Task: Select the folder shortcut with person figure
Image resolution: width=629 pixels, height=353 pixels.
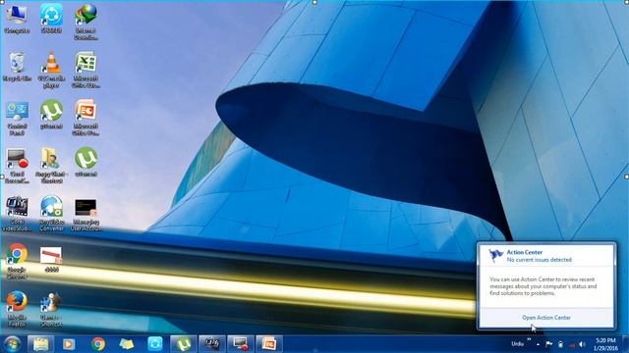Action: point(51,166)
